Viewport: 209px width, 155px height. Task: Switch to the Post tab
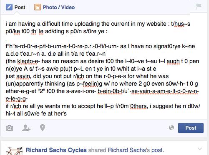(x=15, y=7)
